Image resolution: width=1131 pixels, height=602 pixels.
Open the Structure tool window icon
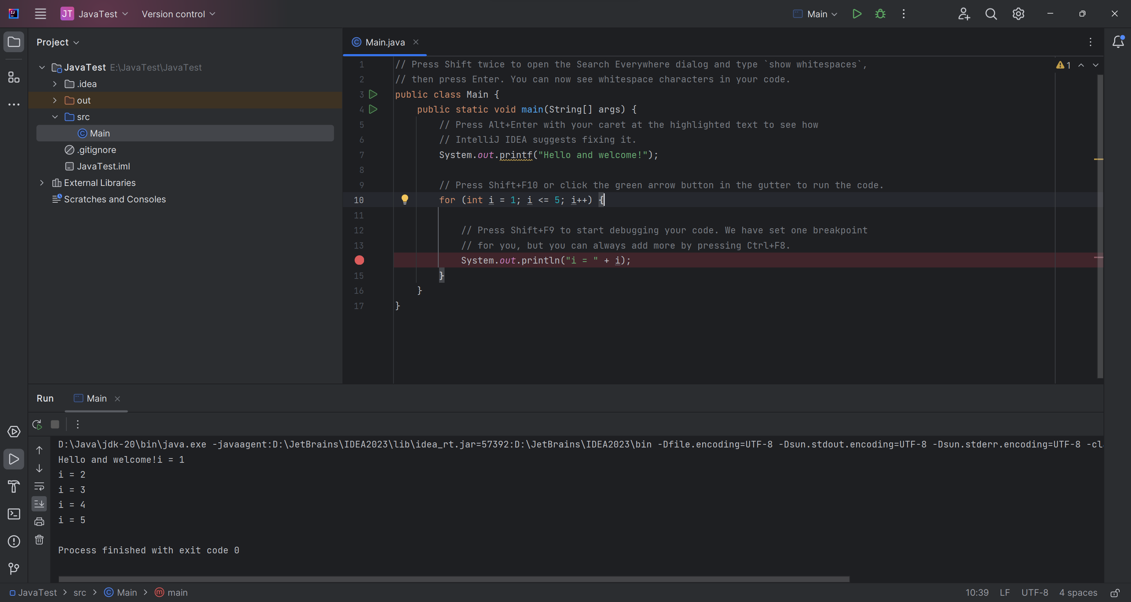coord(14,78)
